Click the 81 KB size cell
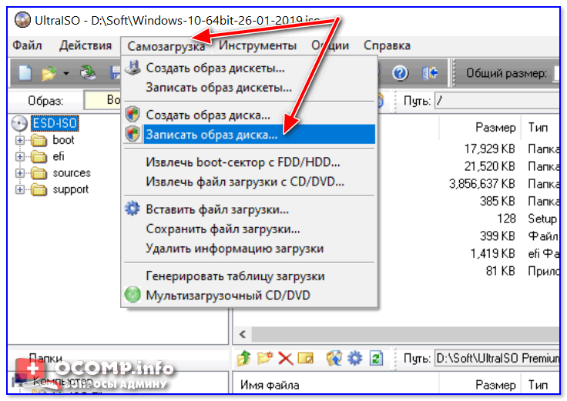Screen dimensions: 567x401 (x=500, y=271)
